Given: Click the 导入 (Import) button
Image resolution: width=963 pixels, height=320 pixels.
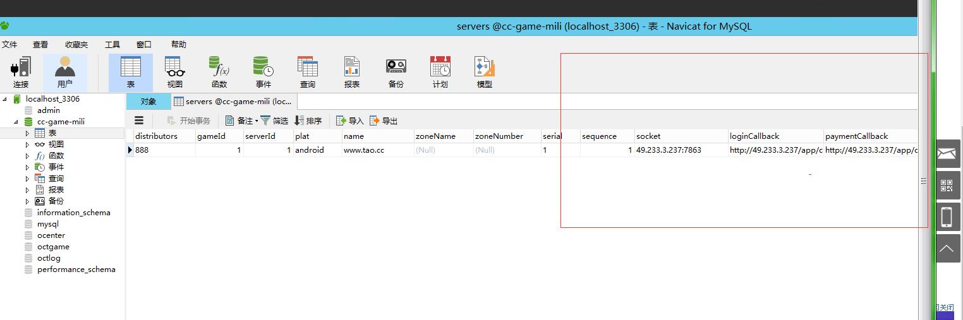Looking at the screenshot, I should coord(349,121).
